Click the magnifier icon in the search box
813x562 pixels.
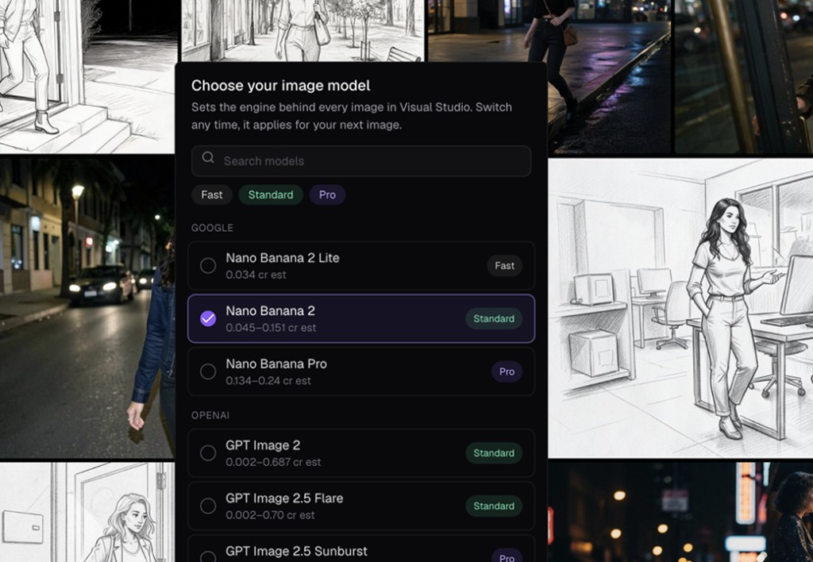pos(208,158)
